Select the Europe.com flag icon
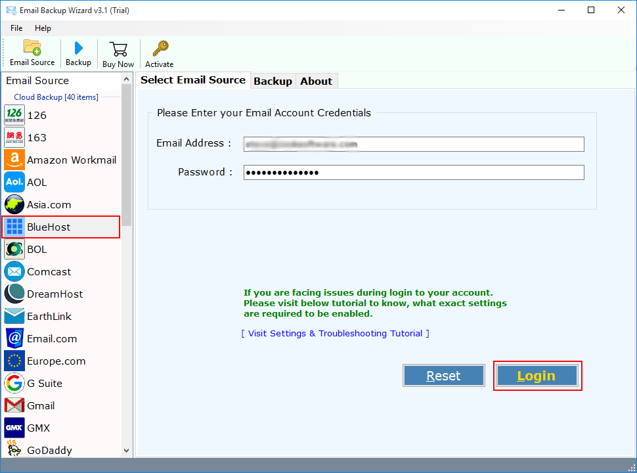The width and height of the screenshot is (637, 473). tap(14, 361)
